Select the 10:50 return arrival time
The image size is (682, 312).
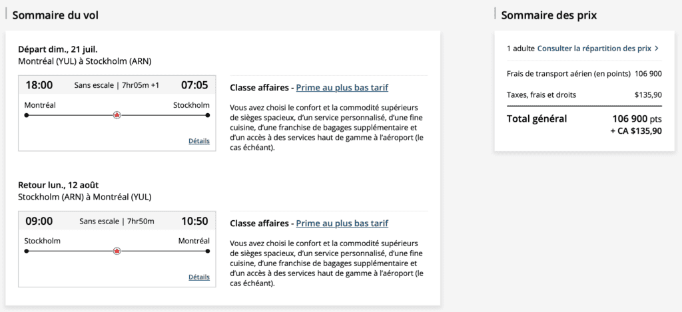(x=194, y=221)
